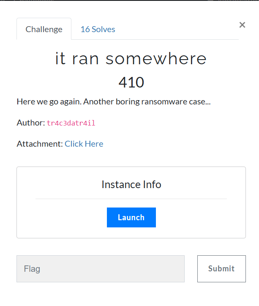259x306 pixels.
Task: Submit the flag
Action: click(x=221, y=269)
